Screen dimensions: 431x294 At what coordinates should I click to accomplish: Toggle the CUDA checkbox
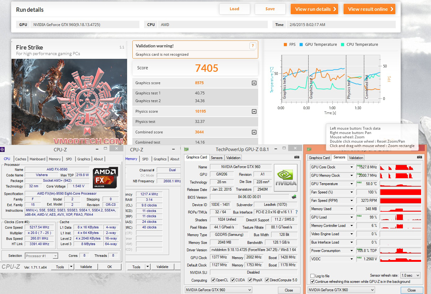pos(233,280)
